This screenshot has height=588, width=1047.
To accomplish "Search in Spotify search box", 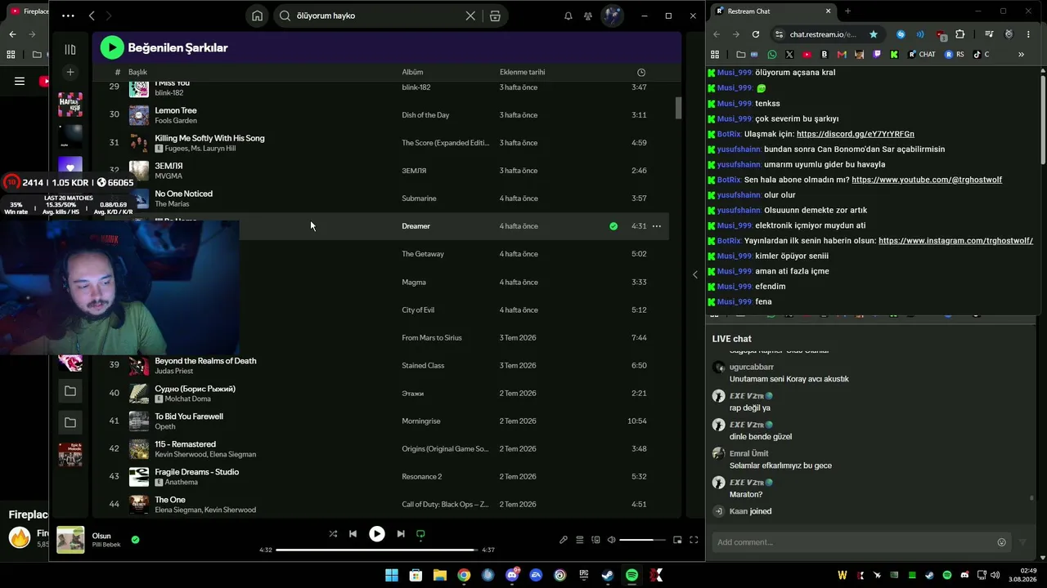I will tap(376, 16).
